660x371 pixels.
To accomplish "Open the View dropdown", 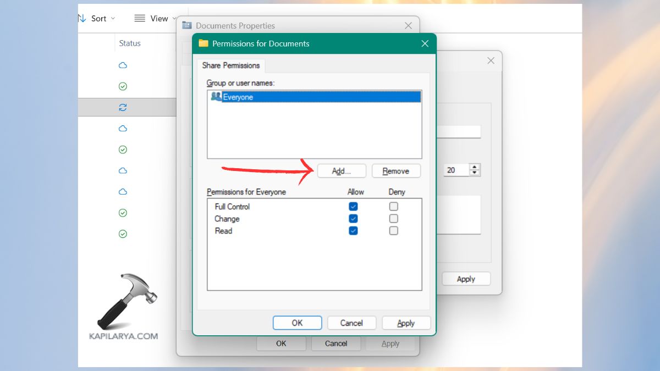I will 159,18.
